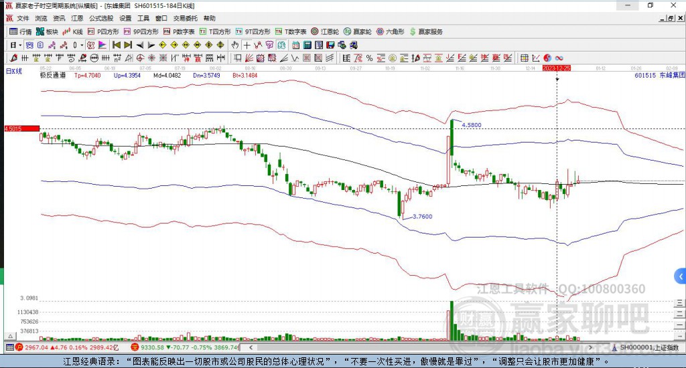Open the 交易委托 menu

point(185,18)
